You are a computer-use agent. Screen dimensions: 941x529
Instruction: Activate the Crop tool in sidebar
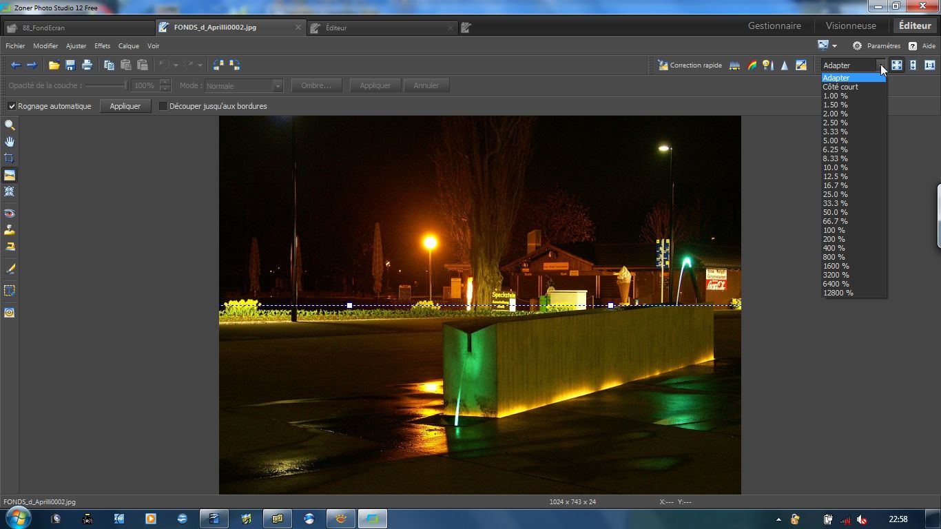10,158
